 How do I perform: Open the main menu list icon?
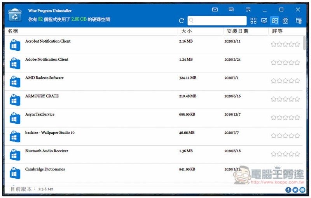pos(248,9)
